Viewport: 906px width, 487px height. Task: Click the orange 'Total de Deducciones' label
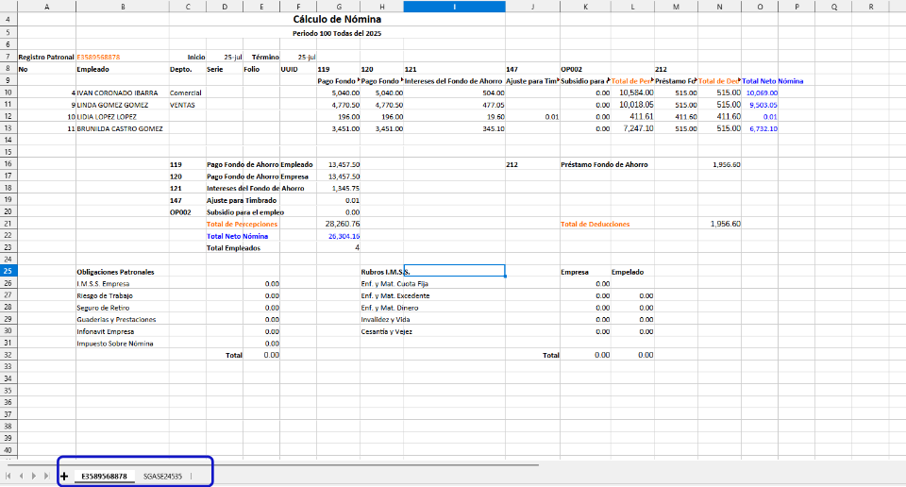point(596,224)
